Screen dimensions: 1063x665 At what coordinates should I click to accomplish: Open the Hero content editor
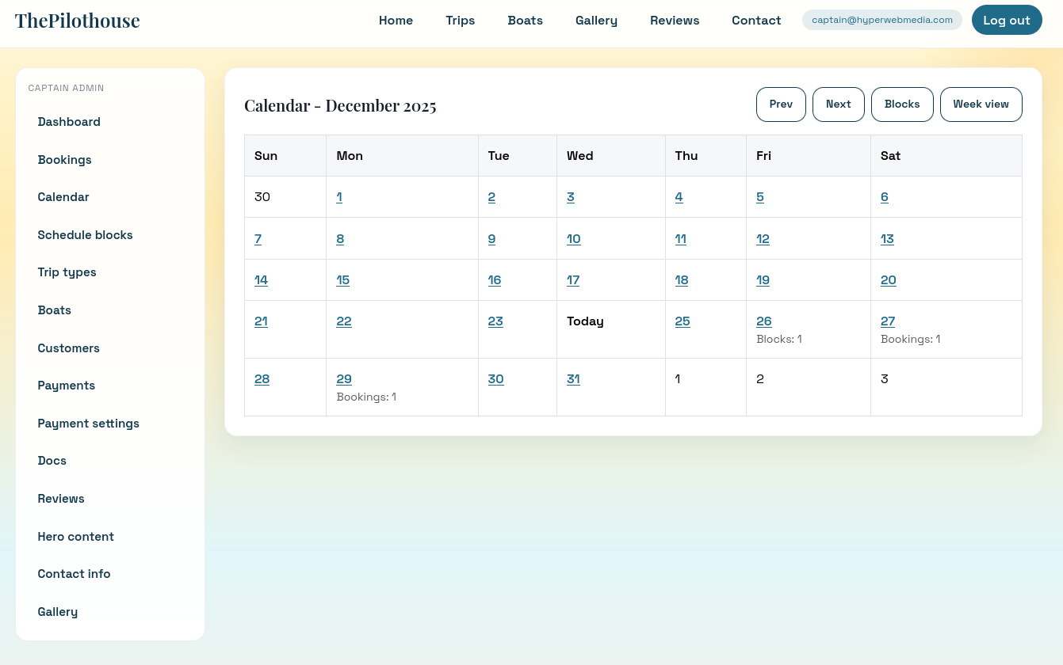75,537
